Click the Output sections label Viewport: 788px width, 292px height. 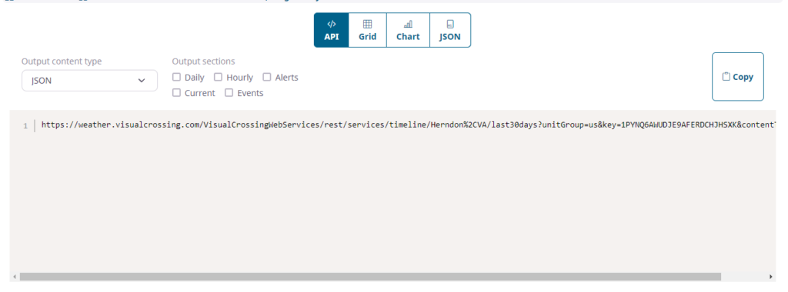(x=203, y=61)
